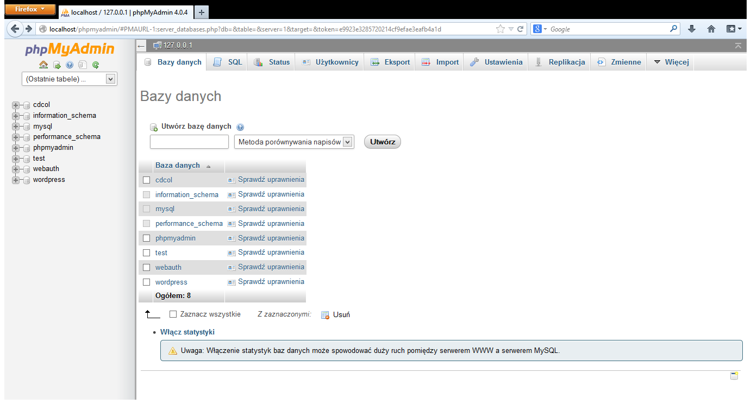The height and width of the screenshot is (404, 751).
Task: Go to phpMyAdmin home via house icon
Action: [x=43, y=65]
